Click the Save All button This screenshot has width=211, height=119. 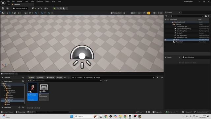point(50,77)
